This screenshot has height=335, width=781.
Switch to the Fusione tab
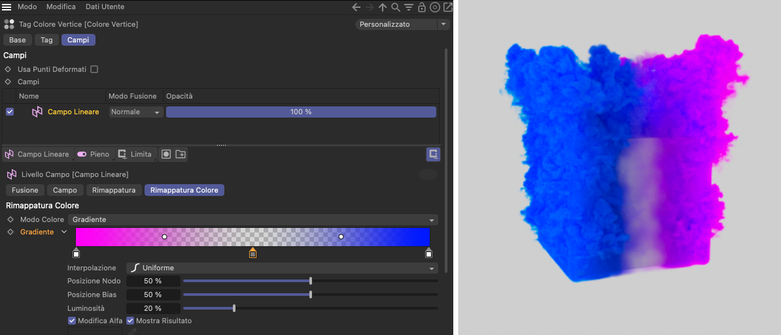pos(25,190)
